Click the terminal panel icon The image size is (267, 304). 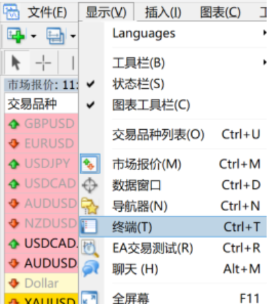point(89,227)
